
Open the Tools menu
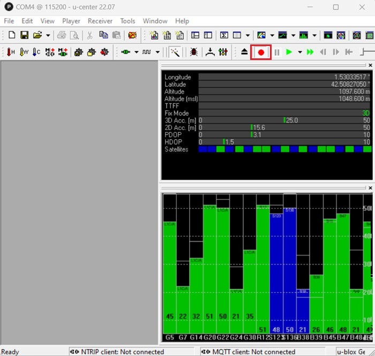click(127, 21)
